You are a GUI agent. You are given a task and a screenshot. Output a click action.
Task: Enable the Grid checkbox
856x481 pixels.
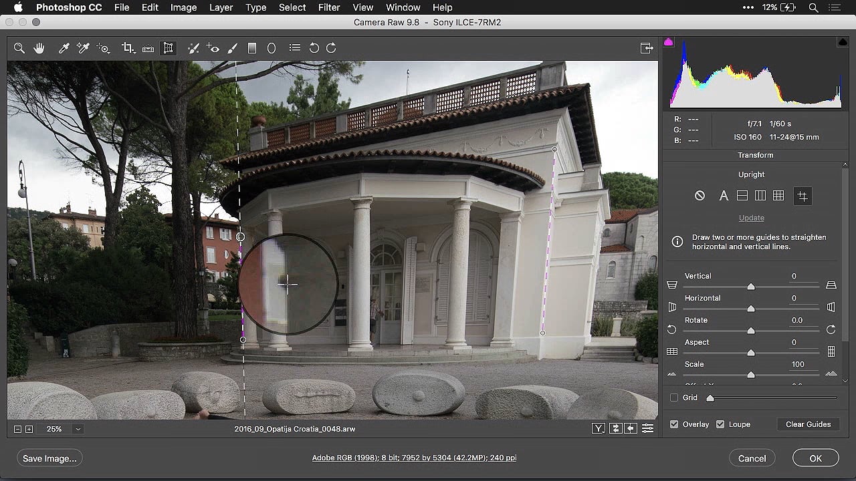click(x=674, y=397)
